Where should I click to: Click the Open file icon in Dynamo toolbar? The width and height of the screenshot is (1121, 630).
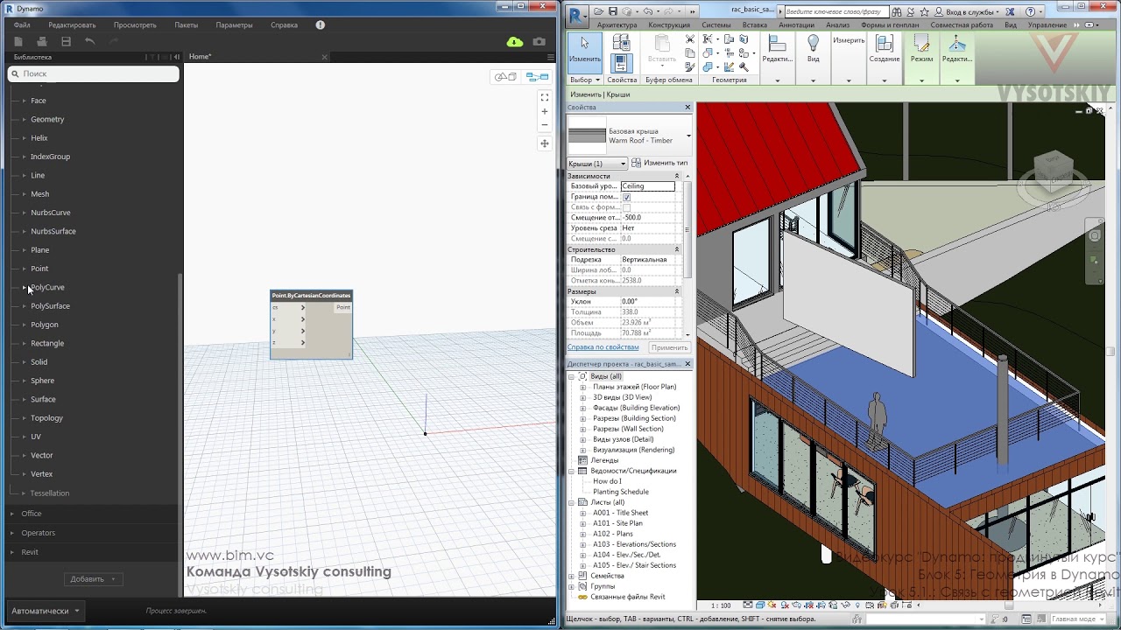[42, 41]
